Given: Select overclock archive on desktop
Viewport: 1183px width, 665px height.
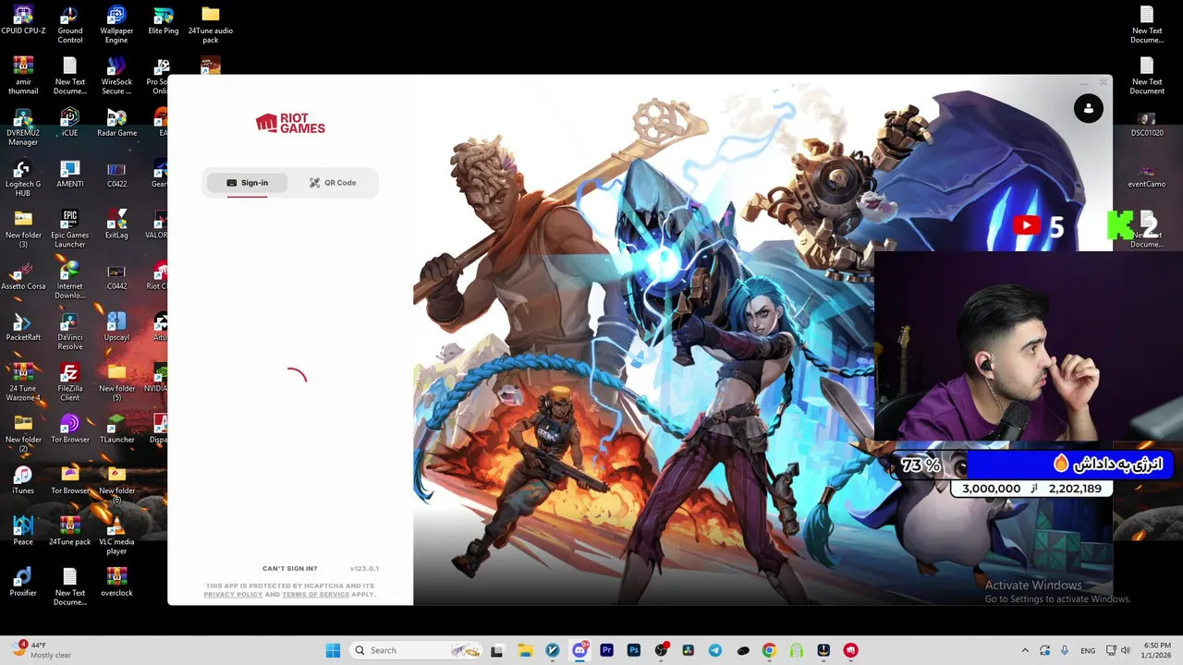Looking at the screenshot, I should (x=116, y=582).
